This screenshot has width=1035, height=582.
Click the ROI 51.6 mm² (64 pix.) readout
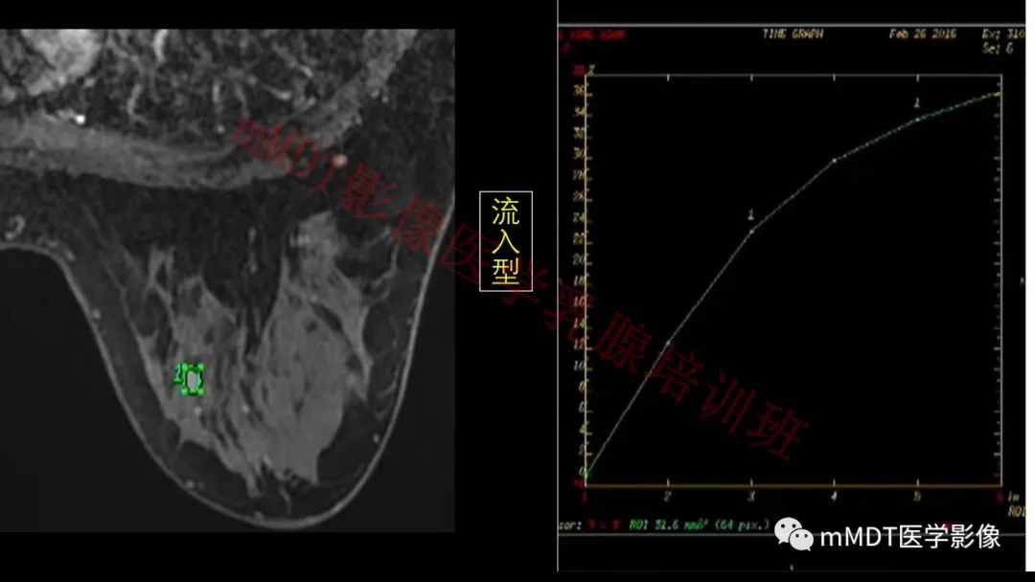pos(699,526)
